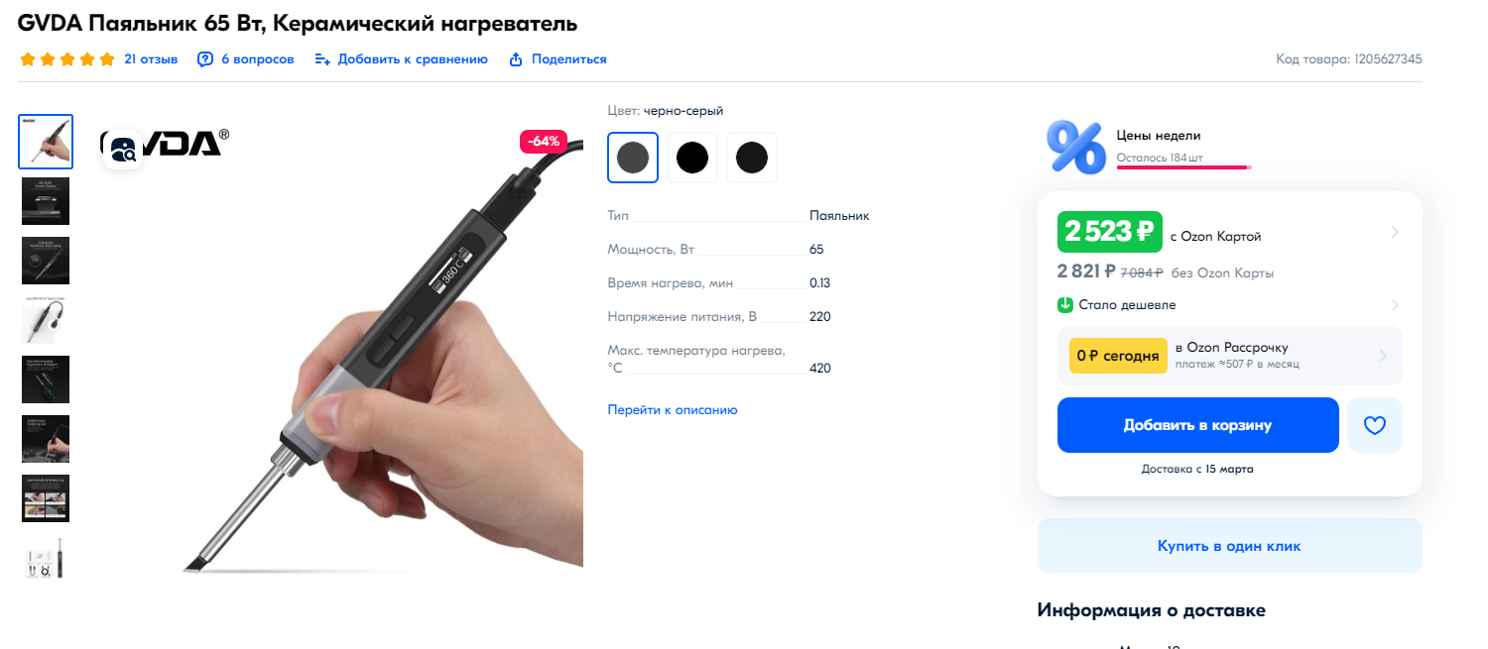The image size is (1488, 649).
Task: Expand the Стало дешевле price history chevron
Action: [1395, 305]
